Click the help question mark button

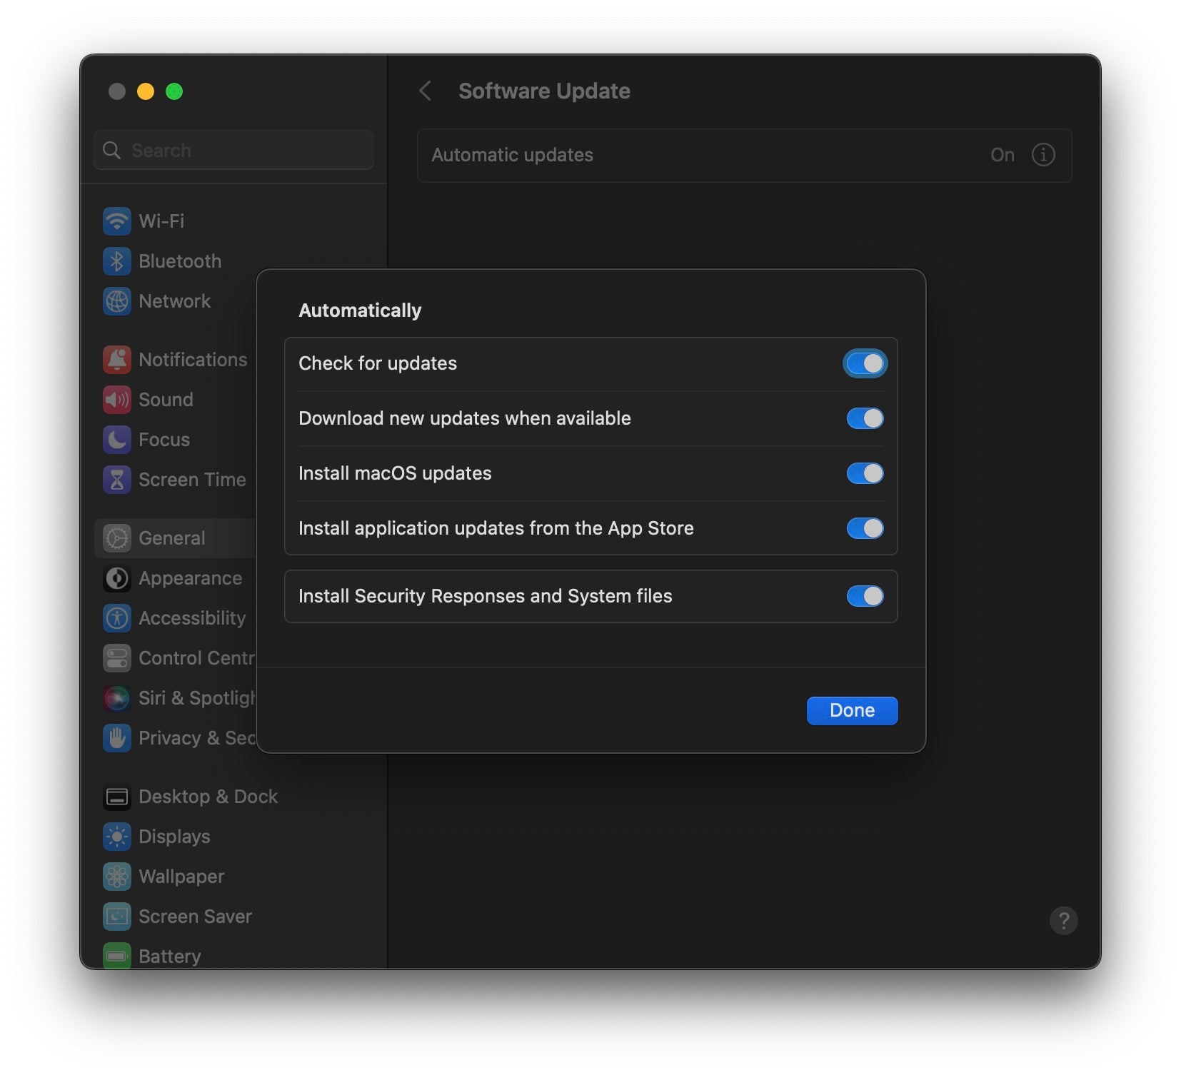[1063, 921]
